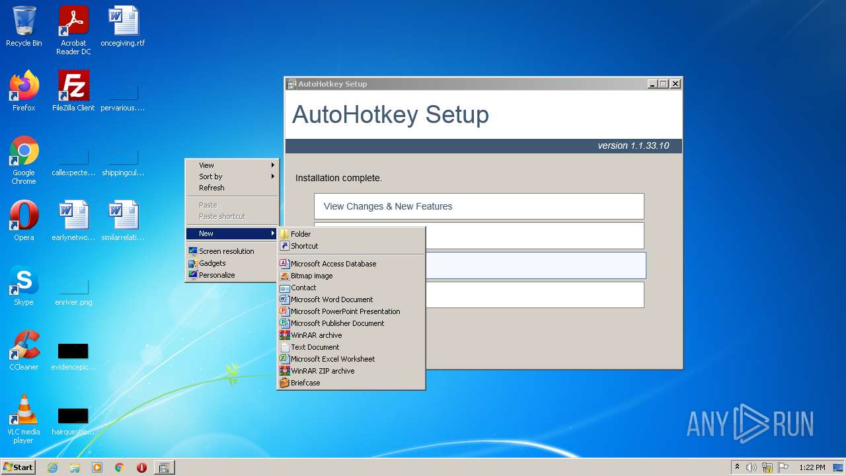Screen dimensions: 846x476
Task: Create a new Shortcut
Action: tap(351, 246)
